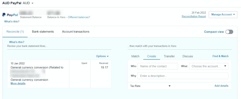Image resolution: width=241 pixels, height=99 pixels.
Task: Click the Different balances? link
Action: 79,17
